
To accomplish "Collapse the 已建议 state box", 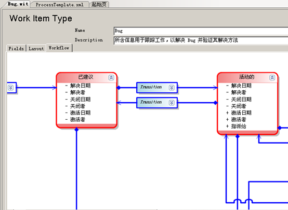I will 111,77.
